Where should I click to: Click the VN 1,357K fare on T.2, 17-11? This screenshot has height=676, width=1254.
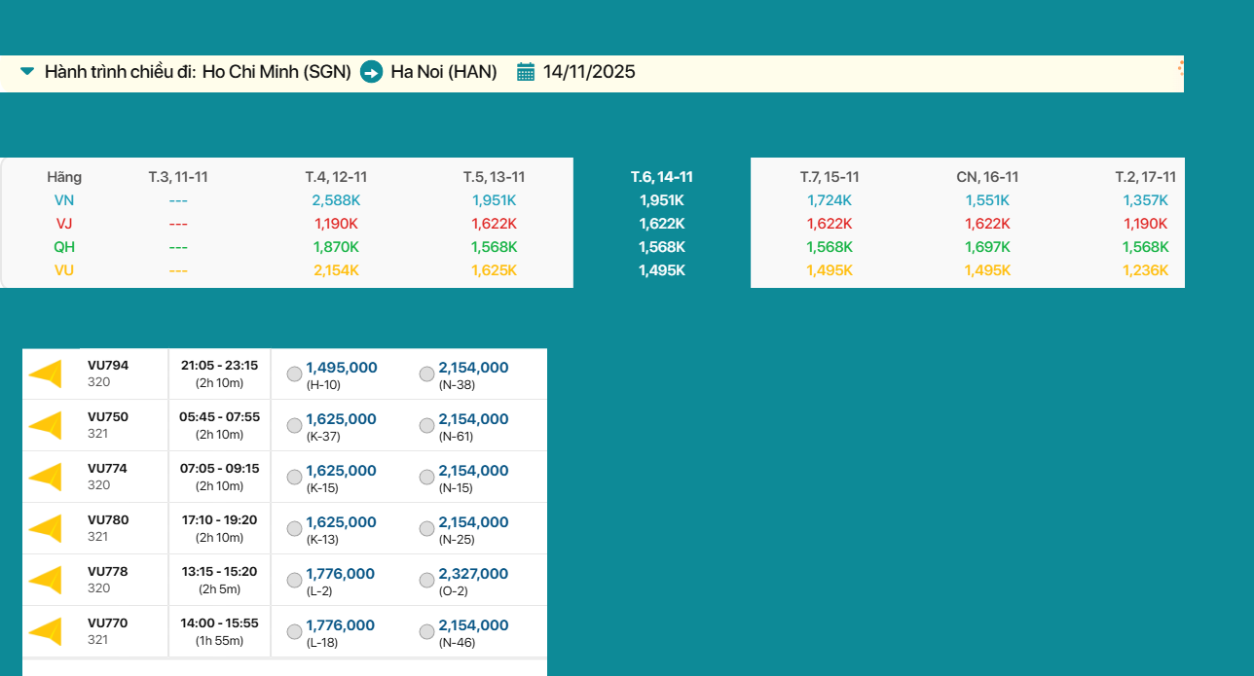[1145, 200]
